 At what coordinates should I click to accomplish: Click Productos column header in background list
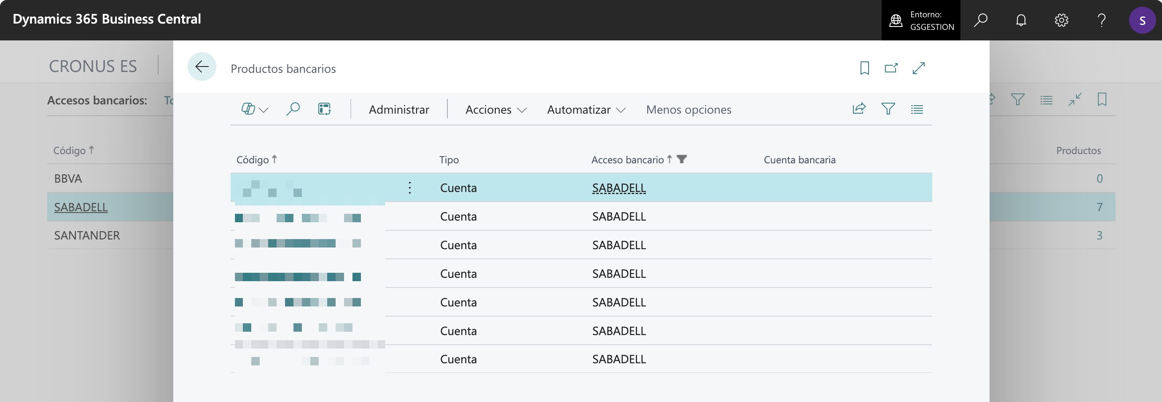(x=1078, y=150)
